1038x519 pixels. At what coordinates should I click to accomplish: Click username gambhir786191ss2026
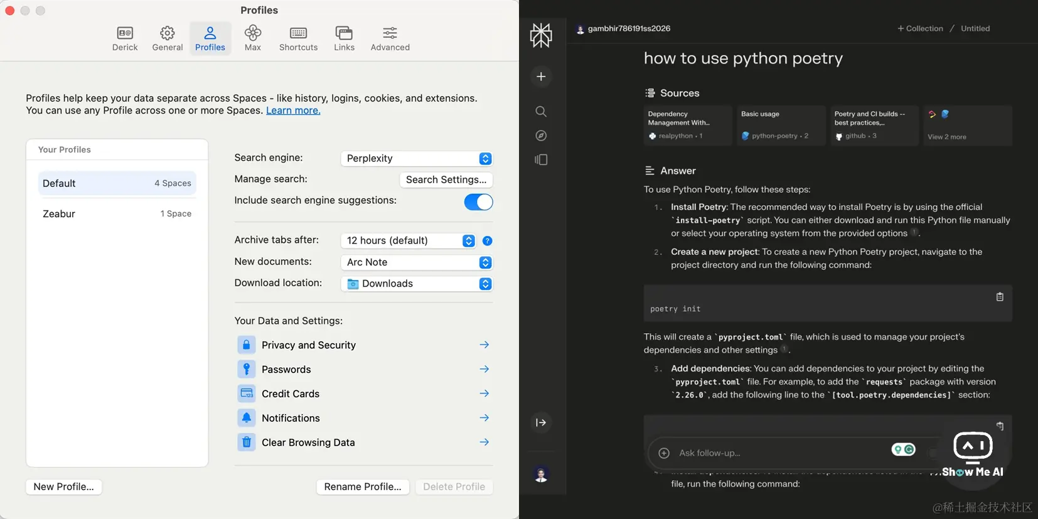pos(629,29)
